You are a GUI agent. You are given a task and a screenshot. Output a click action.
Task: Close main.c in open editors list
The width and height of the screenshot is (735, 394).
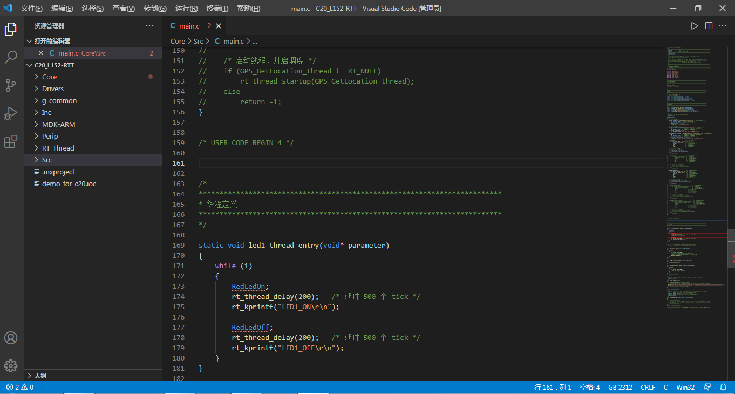41,53
